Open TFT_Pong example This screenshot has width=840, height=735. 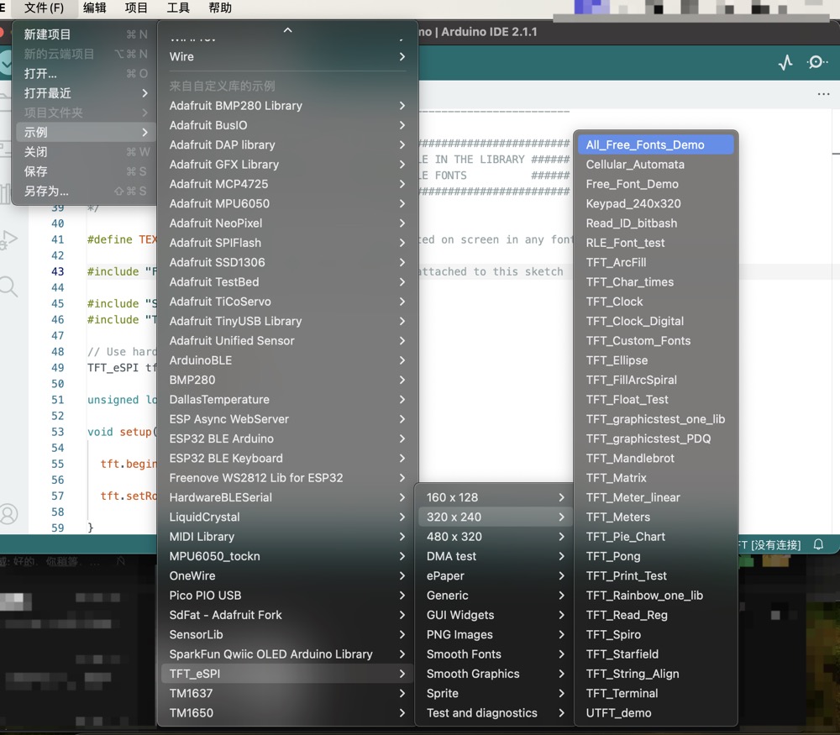coord(656,556)
